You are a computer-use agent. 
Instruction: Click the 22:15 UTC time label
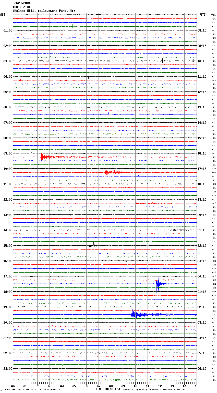pos(202,246)
